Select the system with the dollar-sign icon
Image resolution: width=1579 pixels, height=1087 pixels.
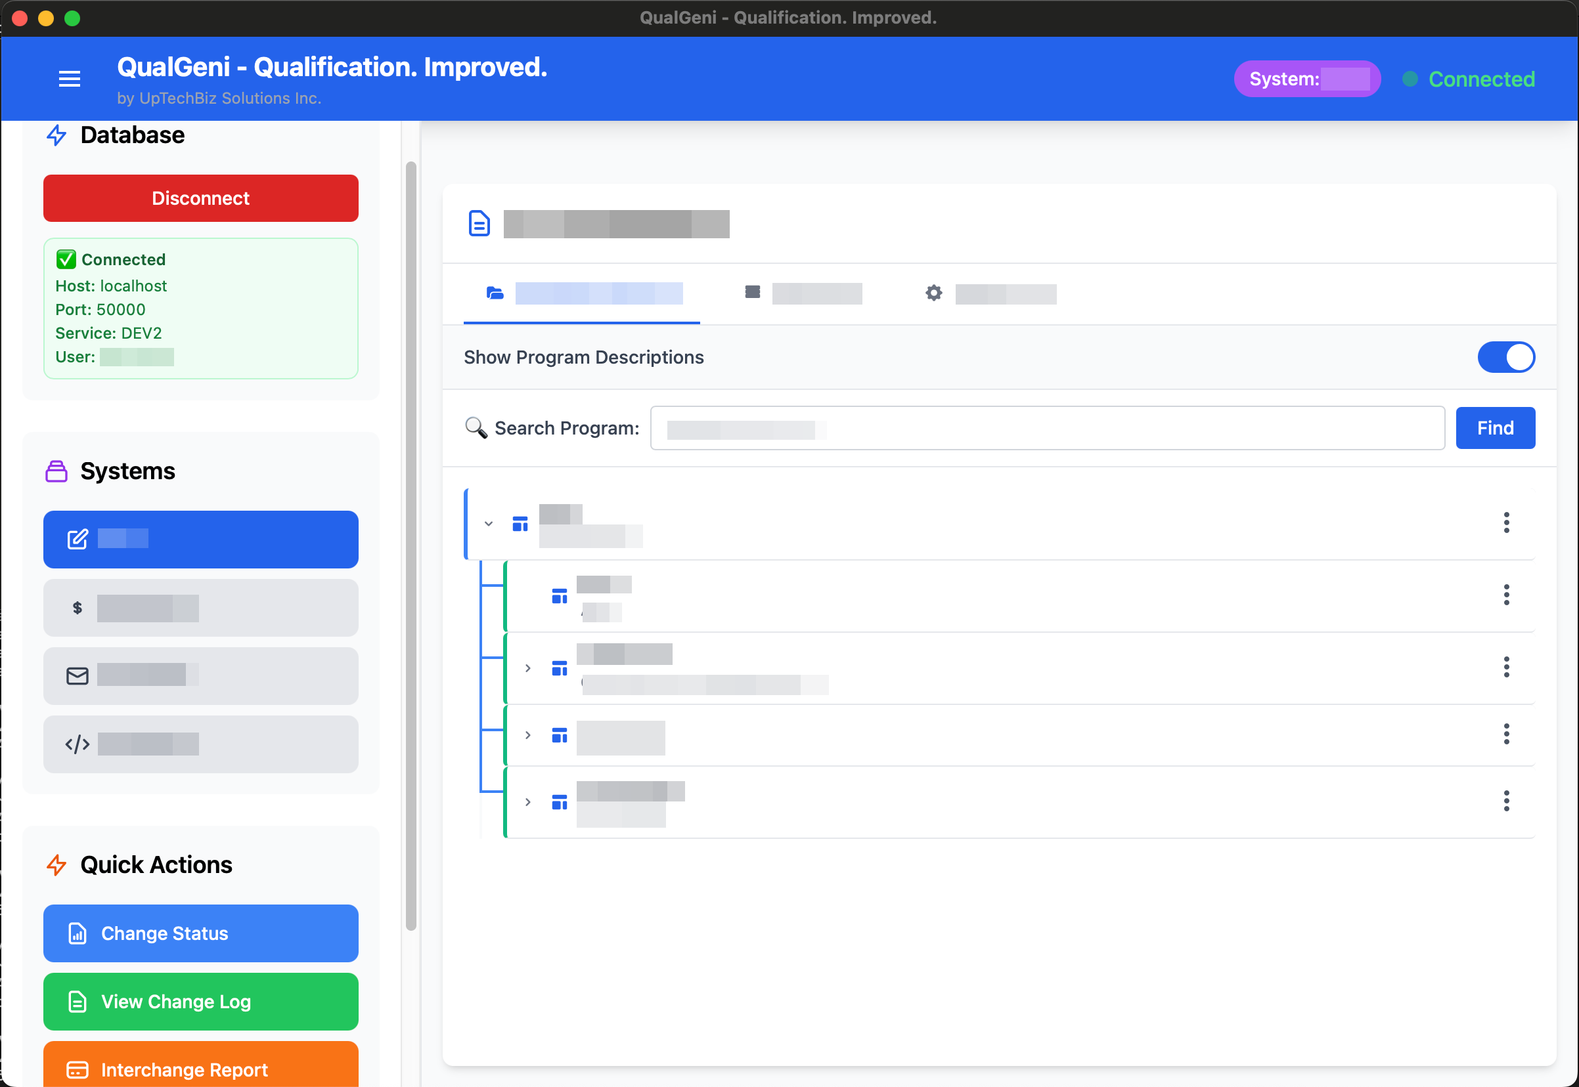pos(200,608)
